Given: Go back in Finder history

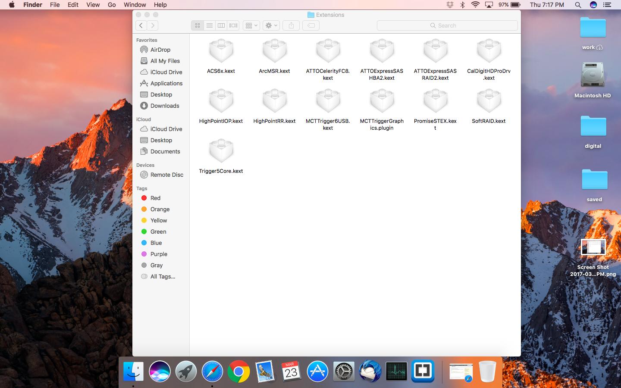Looking at the screenshot, I should (141, 25).
